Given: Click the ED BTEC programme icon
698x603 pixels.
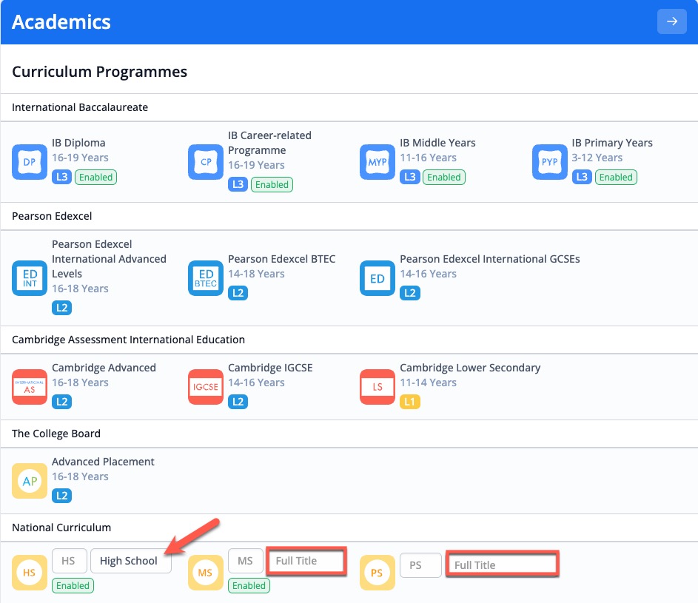Looking at the screenshot, I should pyautogui.click(x=206, y=278).
